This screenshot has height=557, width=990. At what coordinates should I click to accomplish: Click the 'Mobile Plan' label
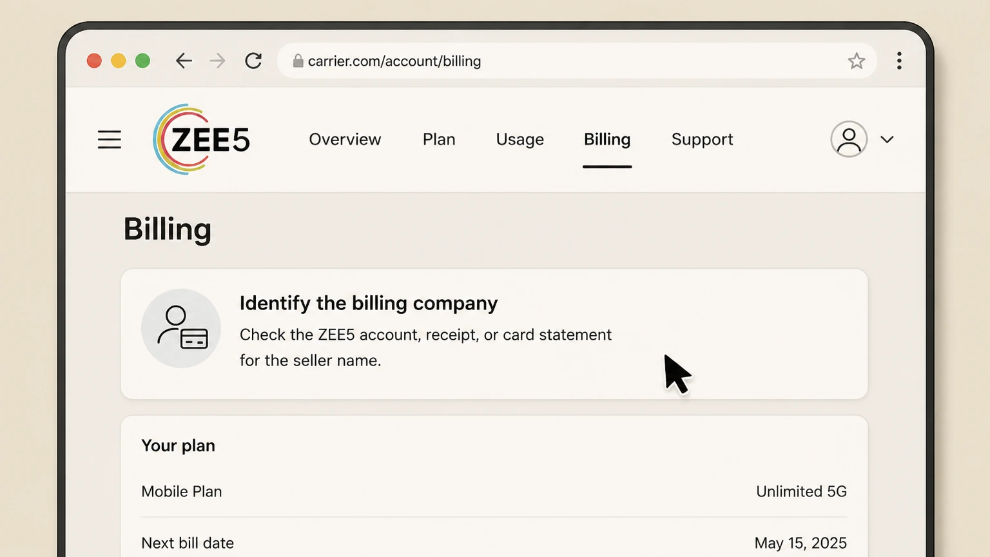(x=182, y=491)
